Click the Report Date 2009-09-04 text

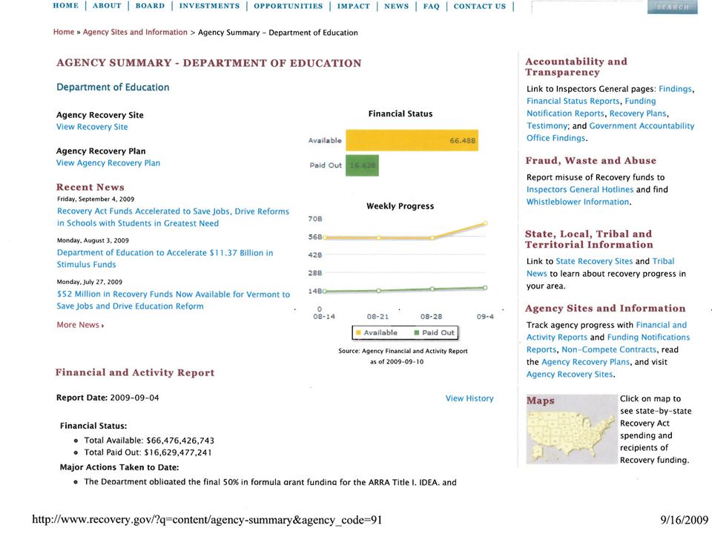pos(108,398)
